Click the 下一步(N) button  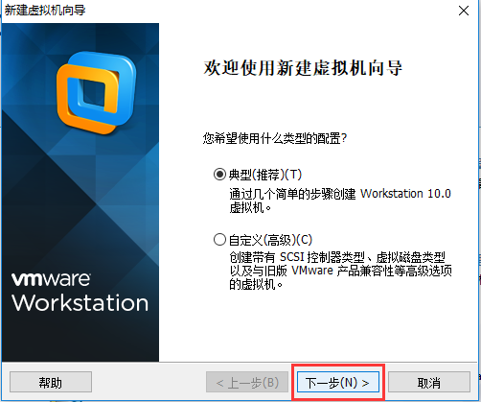(338, 382)
